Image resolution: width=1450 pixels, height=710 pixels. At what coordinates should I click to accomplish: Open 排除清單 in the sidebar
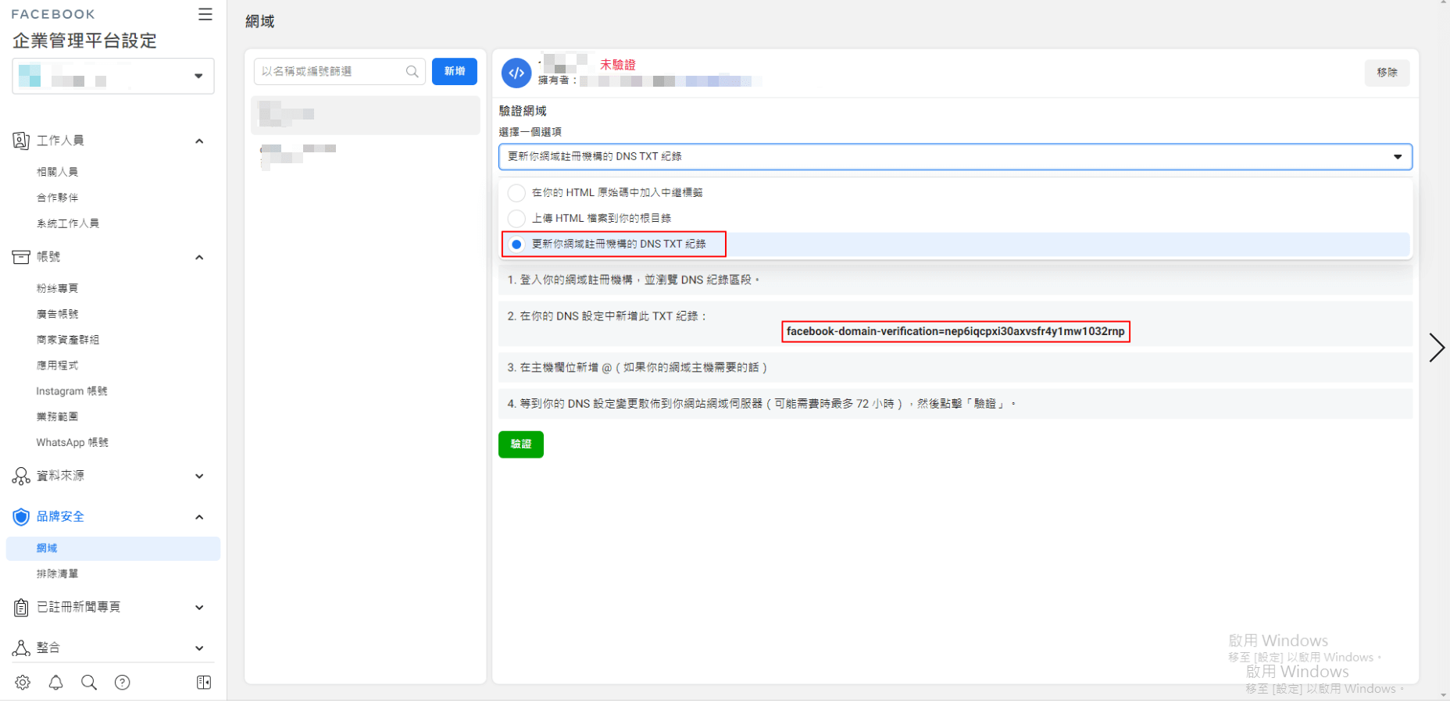click(x=57, y=574)
